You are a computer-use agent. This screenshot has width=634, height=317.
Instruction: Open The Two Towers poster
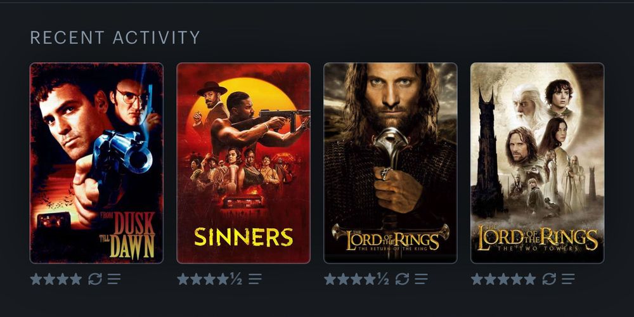[538, 163]
